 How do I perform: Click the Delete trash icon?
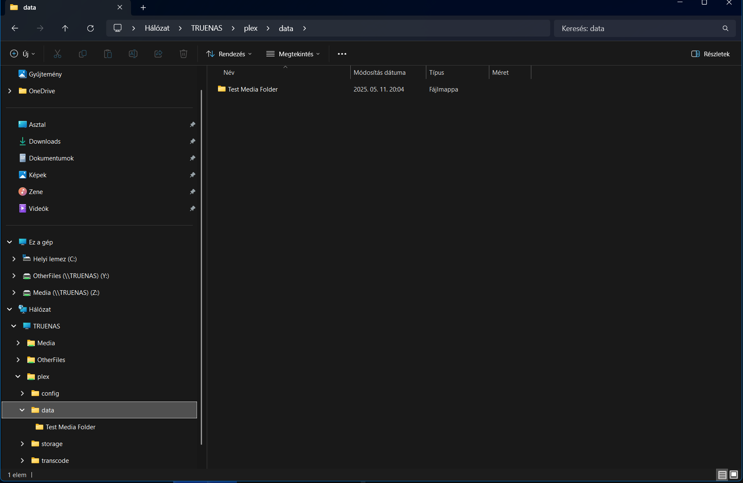point(184,54)
